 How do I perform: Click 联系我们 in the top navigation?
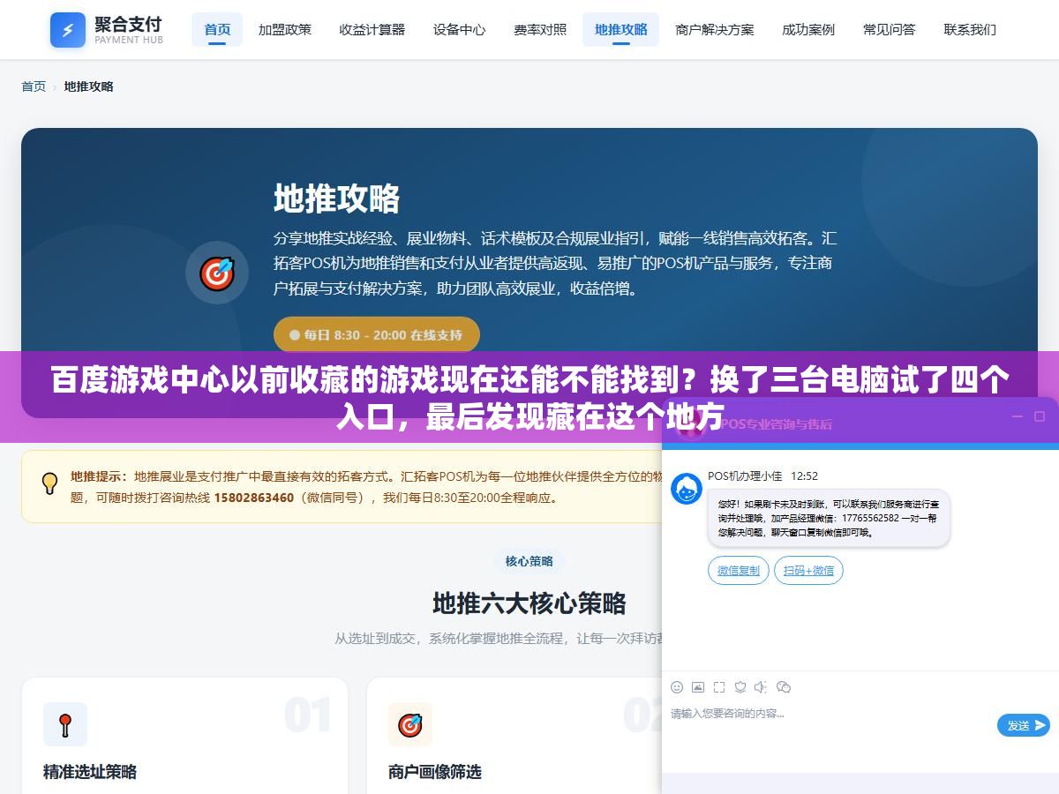coord(970,29)
